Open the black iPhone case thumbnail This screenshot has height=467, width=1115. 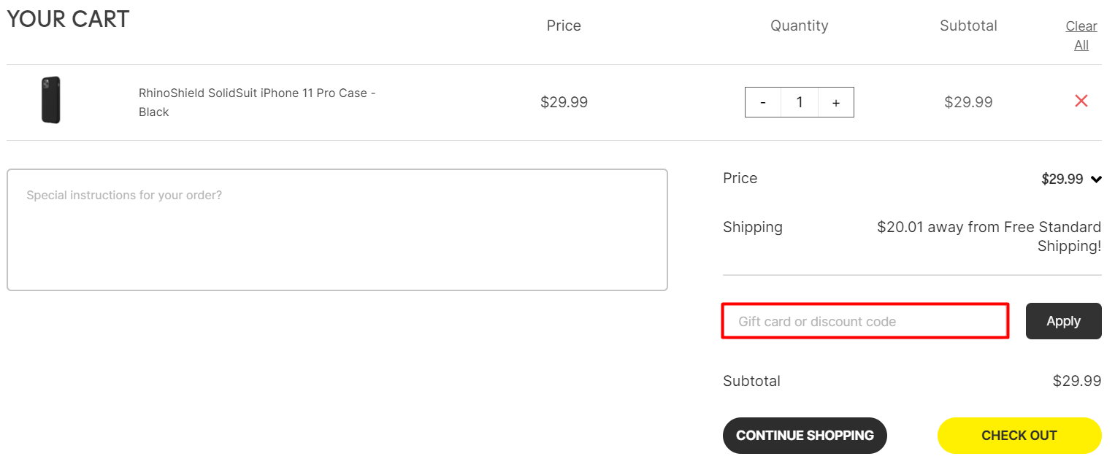[x=51, y=100]
